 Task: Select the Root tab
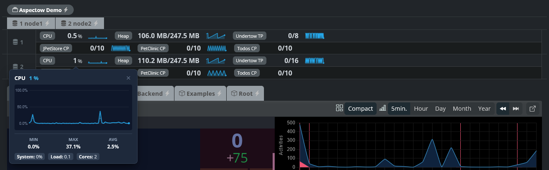(245, 94)
